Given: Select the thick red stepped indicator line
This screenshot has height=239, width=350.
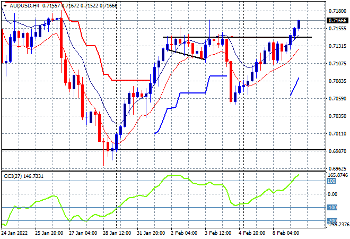Looking at the screenshot, I should (78, 41).
